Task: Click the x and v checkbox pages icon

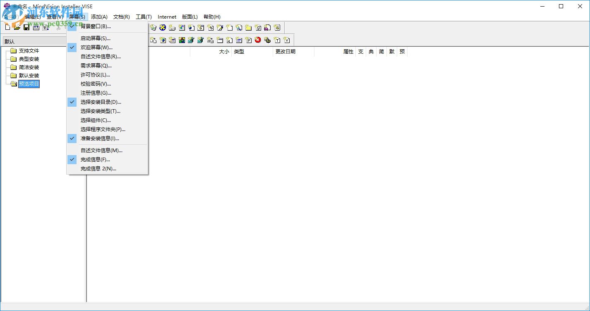Action: tap(210, 40)
